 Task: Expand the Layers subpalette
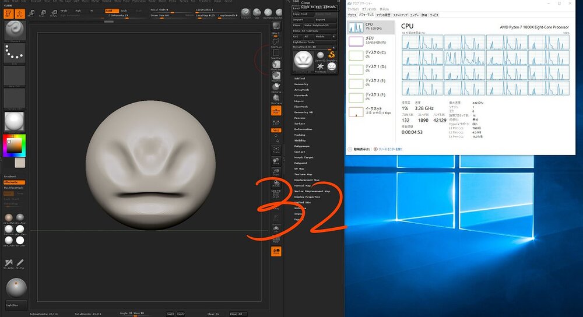point(299,101)
